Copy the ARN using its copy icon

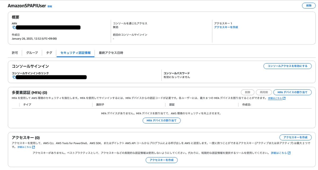pyautogui.click(x=14, y=27)
